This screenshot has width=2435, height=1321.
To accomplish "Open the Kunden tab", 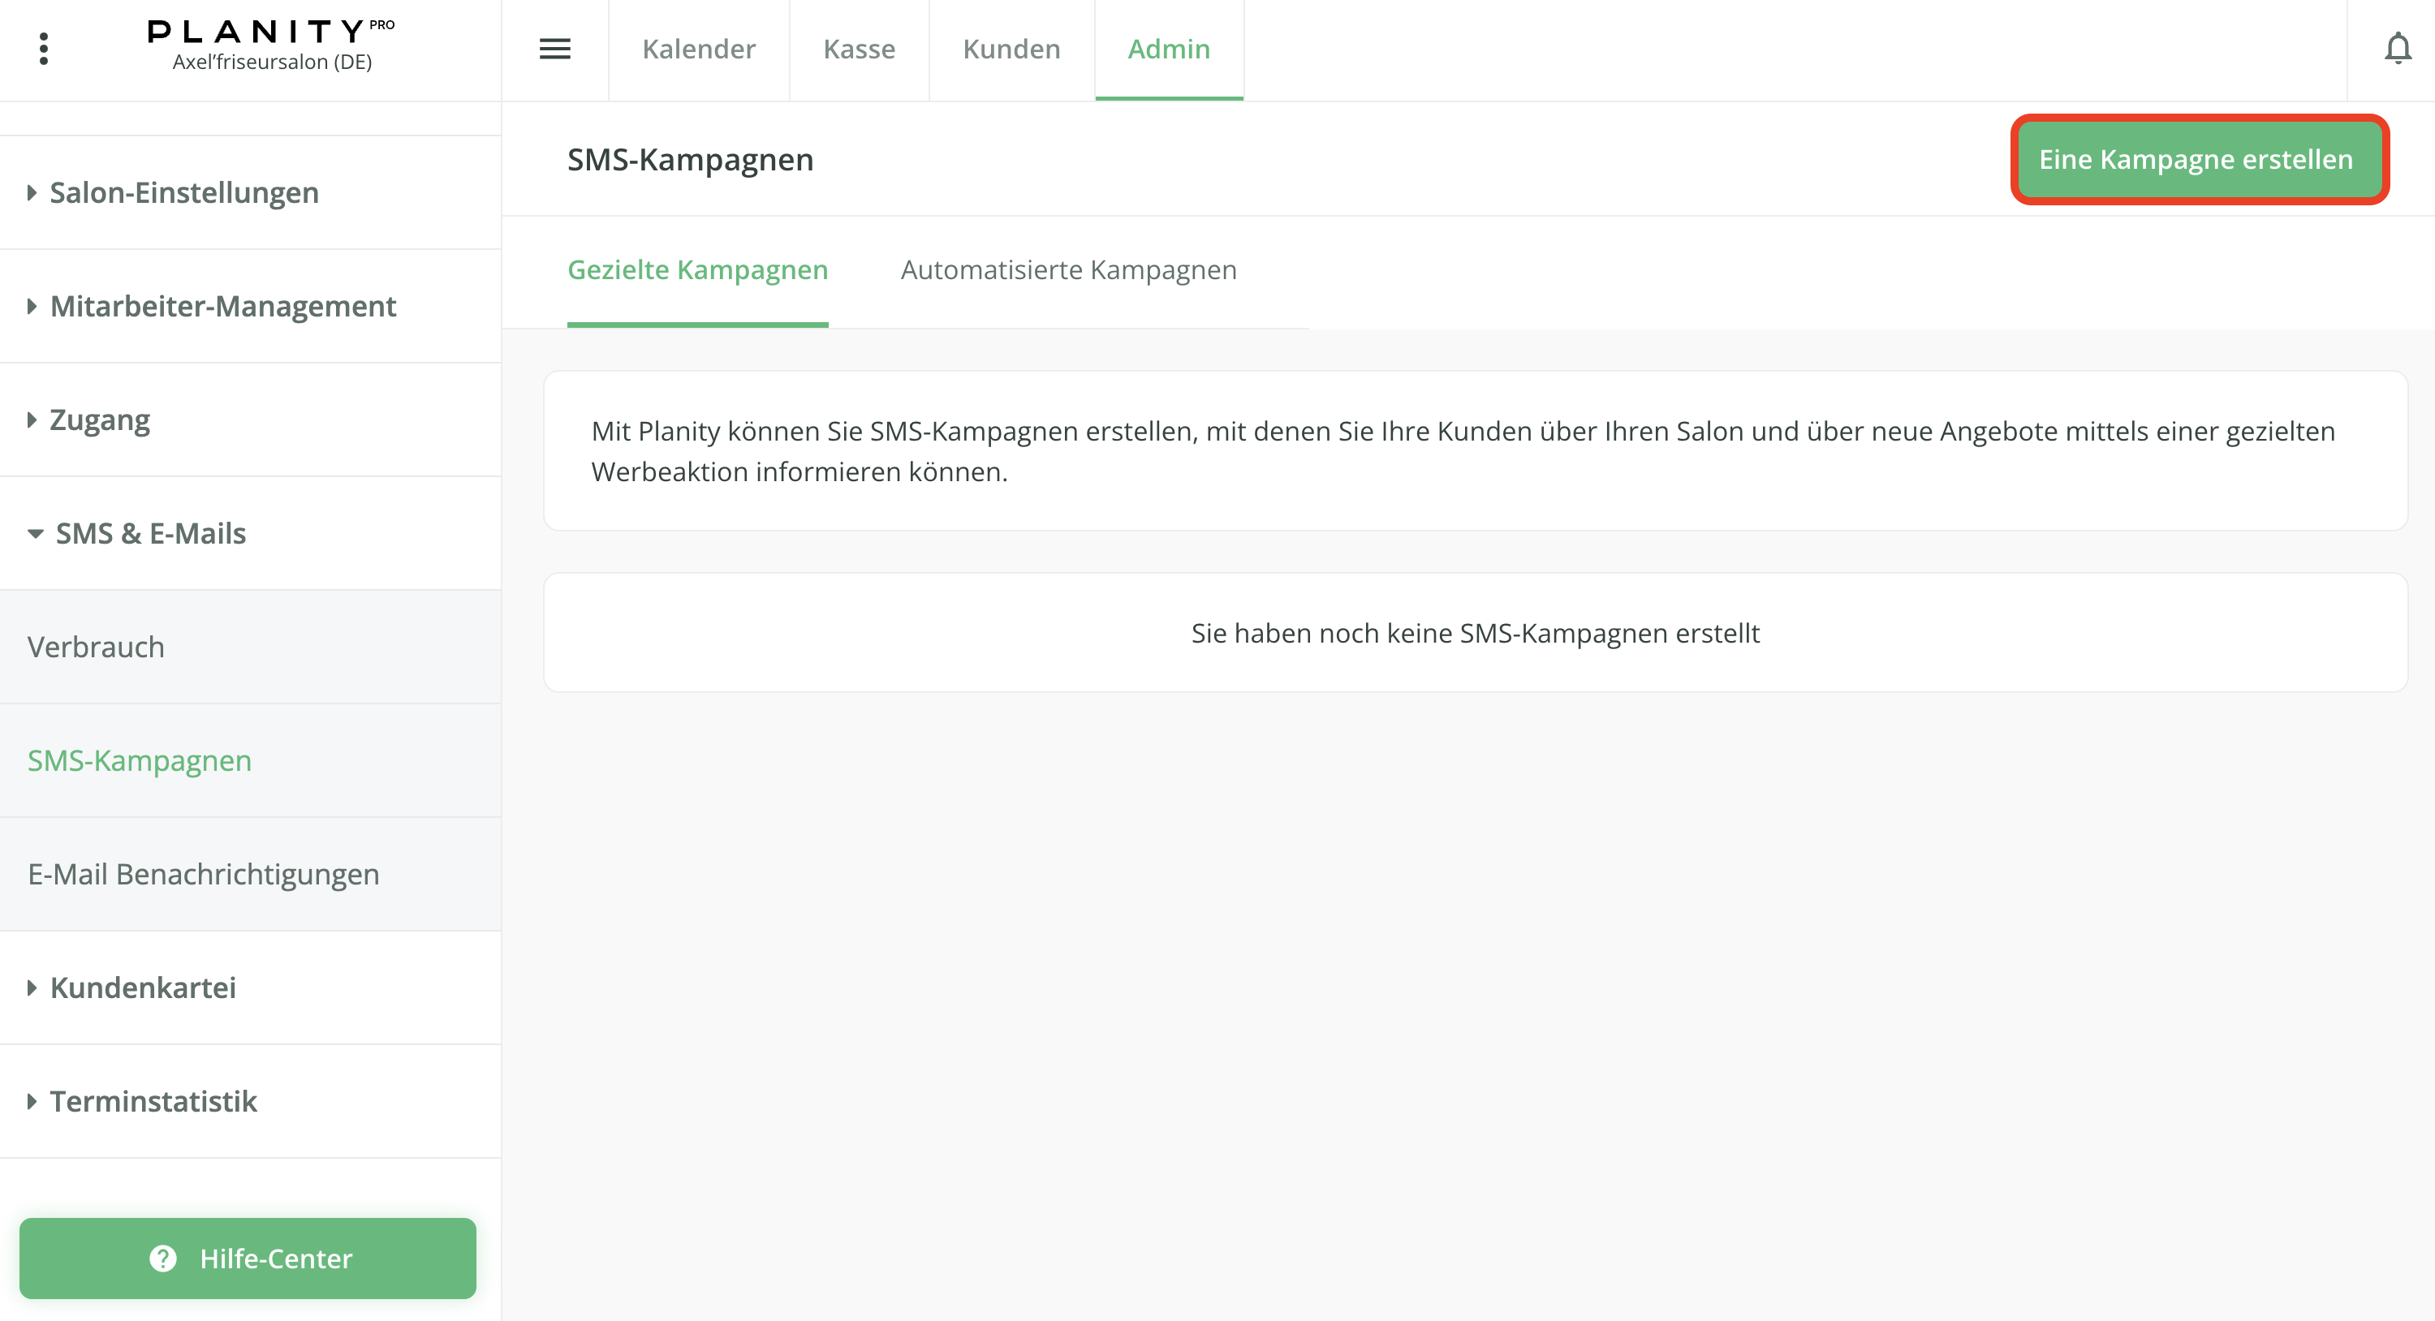I will (1011, 49).
